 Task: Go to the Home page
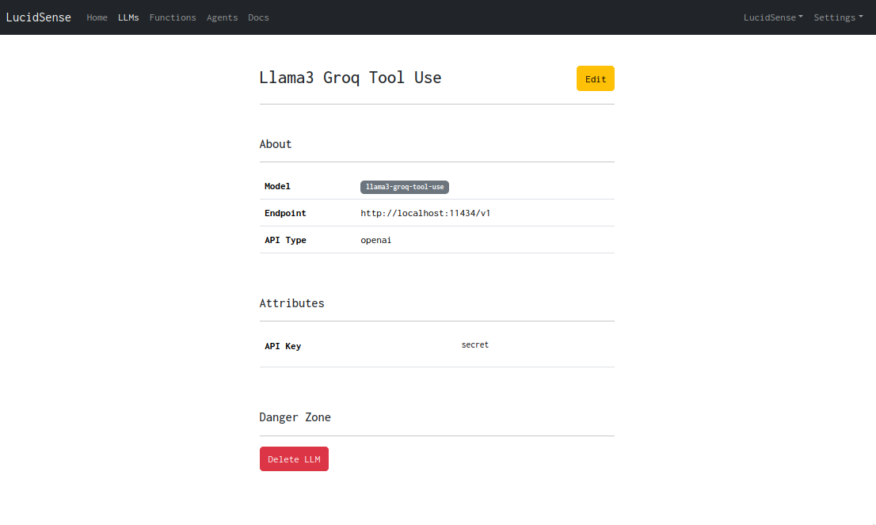pyautogui.click(x=97, y=17)
